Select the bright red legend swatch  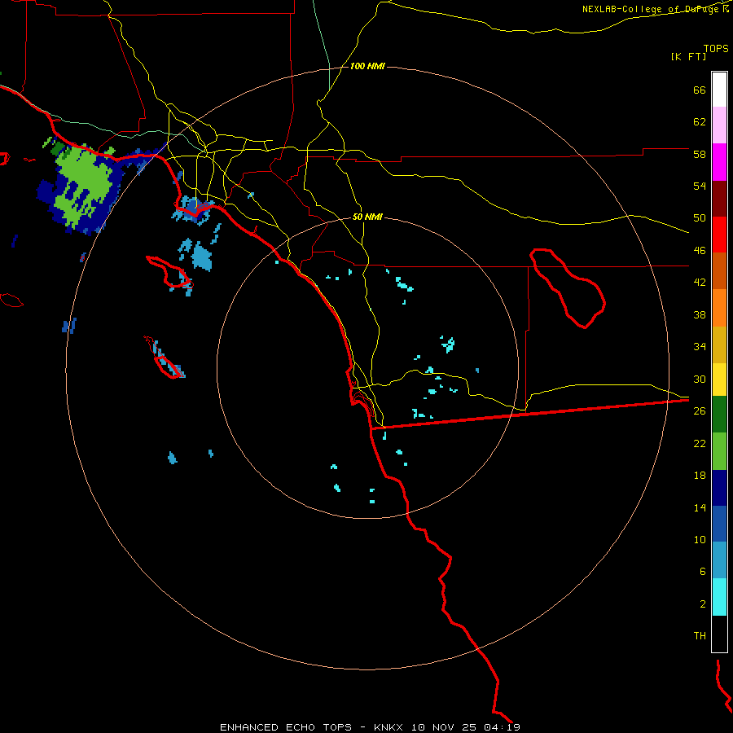[x=719, y=235]
